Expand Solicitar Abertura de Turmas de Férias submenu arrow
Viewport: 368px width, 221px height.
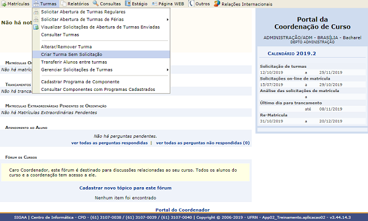pyautogui.click(x=167, y=20)
